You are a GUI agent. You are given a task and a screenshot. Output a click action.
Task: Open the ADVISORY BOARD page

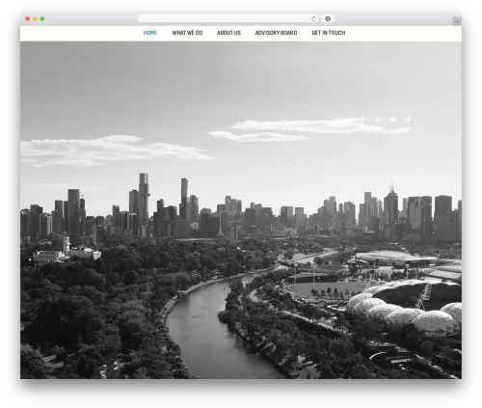coord(276,33)
